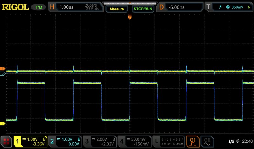Viewport: 254px width, 149px height.
Task: Click the LXI network status icon
Action: coord(231,141)
